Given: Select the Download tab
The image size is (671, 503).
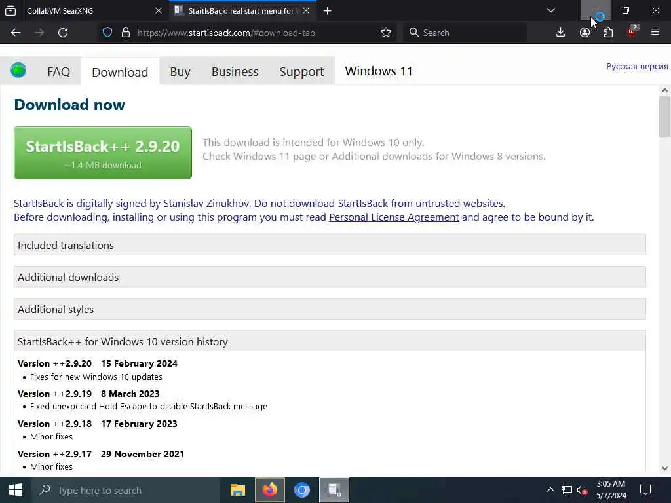Looking at the screenshot, I should coord(120,72).
